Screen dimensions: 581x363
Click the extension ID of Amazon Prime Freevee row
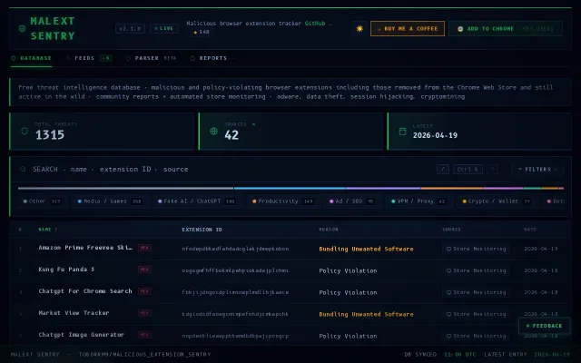(x=235, y=249)
